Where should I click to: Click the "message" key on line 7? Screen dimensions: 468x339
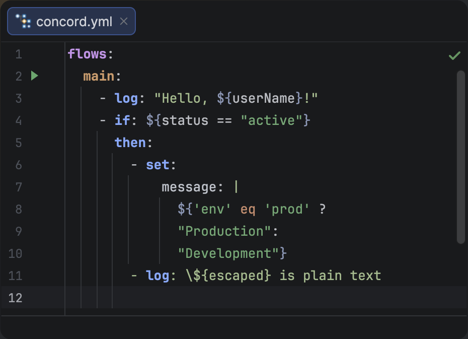[189, 187]
